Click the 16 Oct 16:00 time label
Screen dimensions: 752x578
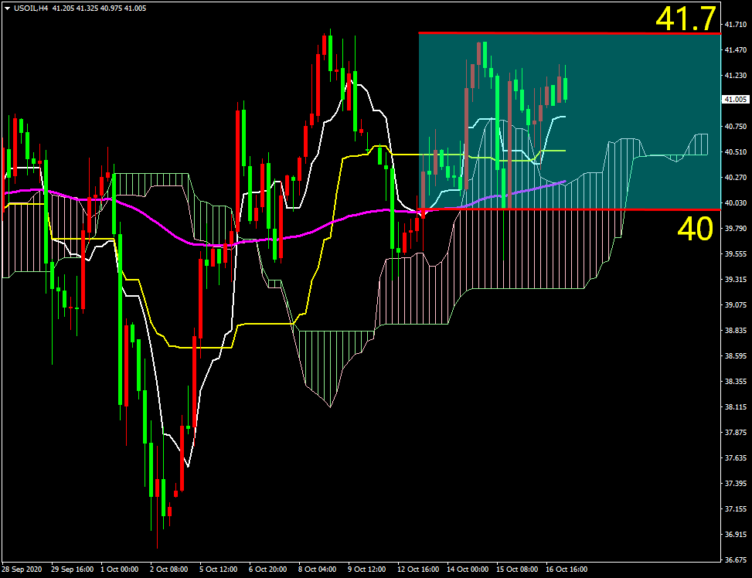(x=566, y=569)
